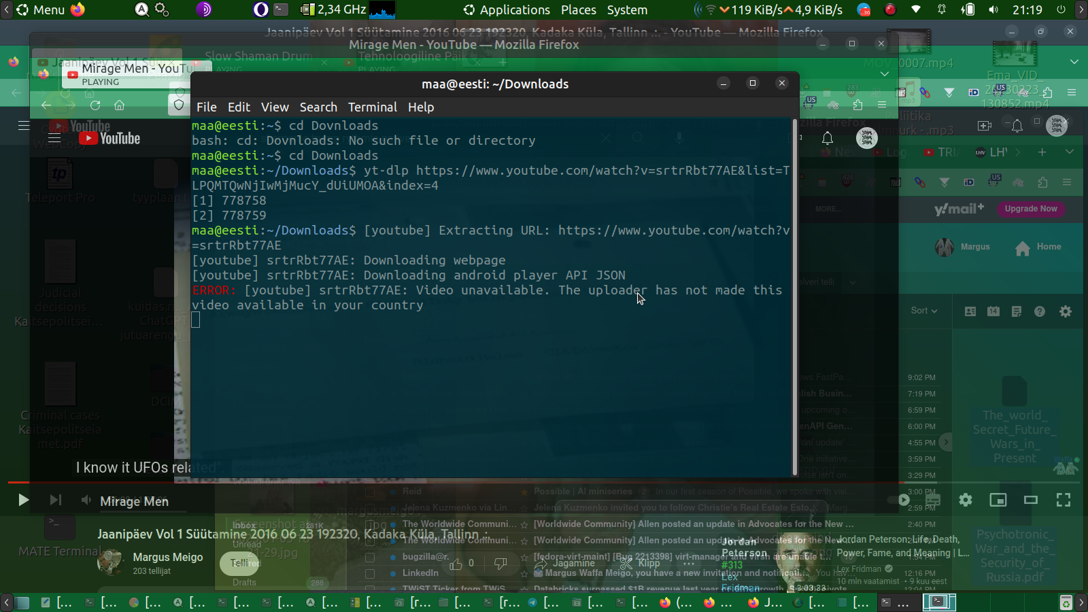This screenshot has width=1088, height=612.
Task: Go to Home in Yahoo Mail
Action: point(1038,248)
